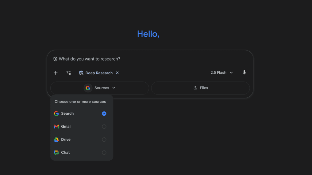Uncheck the Search source checkbox
This screenshot has height=175, width=312.
point(104,114)
